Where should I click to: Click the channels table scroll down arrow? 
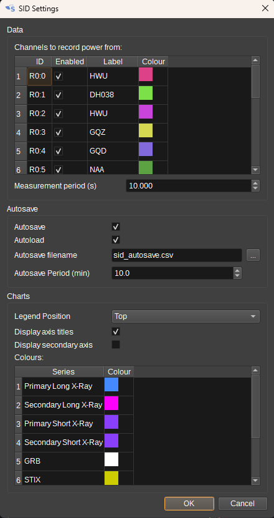[255, 170]
